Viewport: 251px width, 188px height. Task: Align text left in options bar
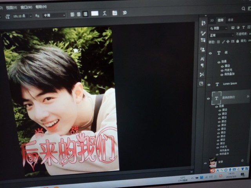pos(73,14)
